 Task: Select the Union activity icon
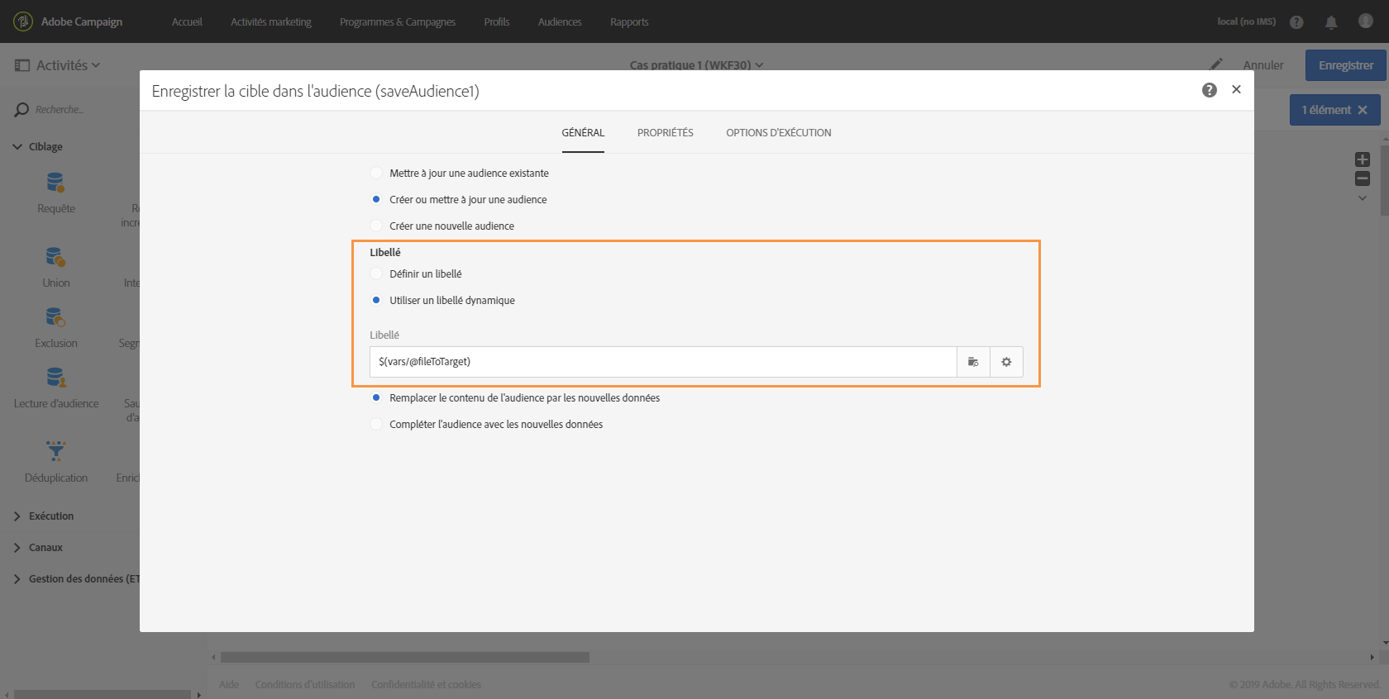(x=55, y=257)
